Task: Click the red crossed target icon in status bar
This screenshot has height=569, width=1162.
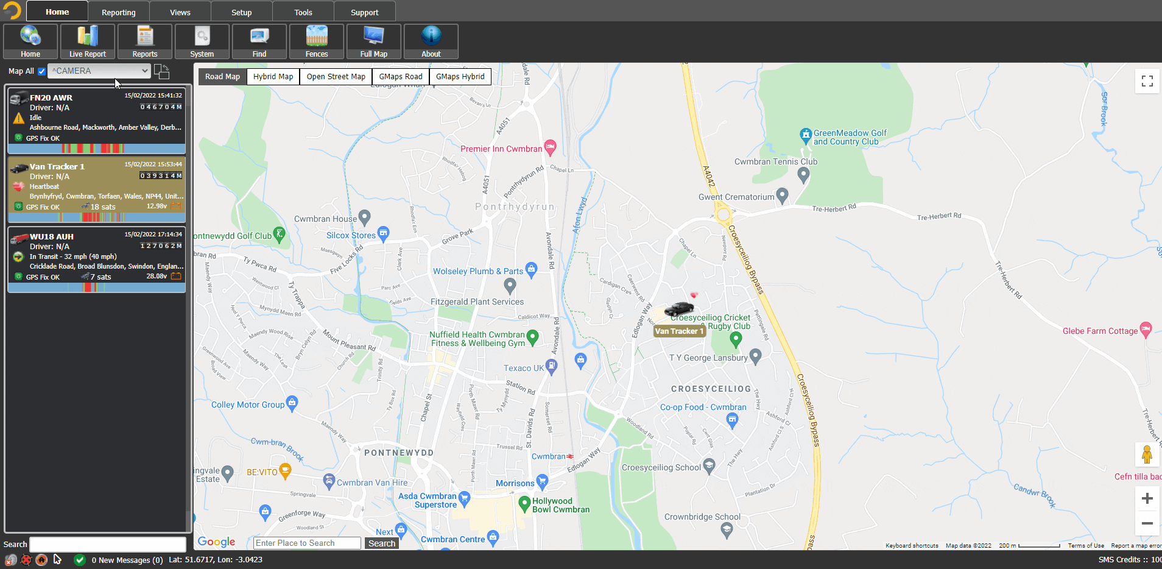Action: [x=26, y=560]
